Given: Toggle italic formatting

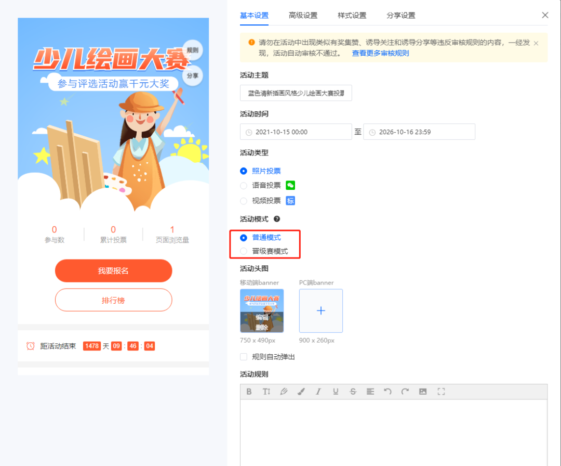Looking at the screenshot, I should [x=318, y=392].
